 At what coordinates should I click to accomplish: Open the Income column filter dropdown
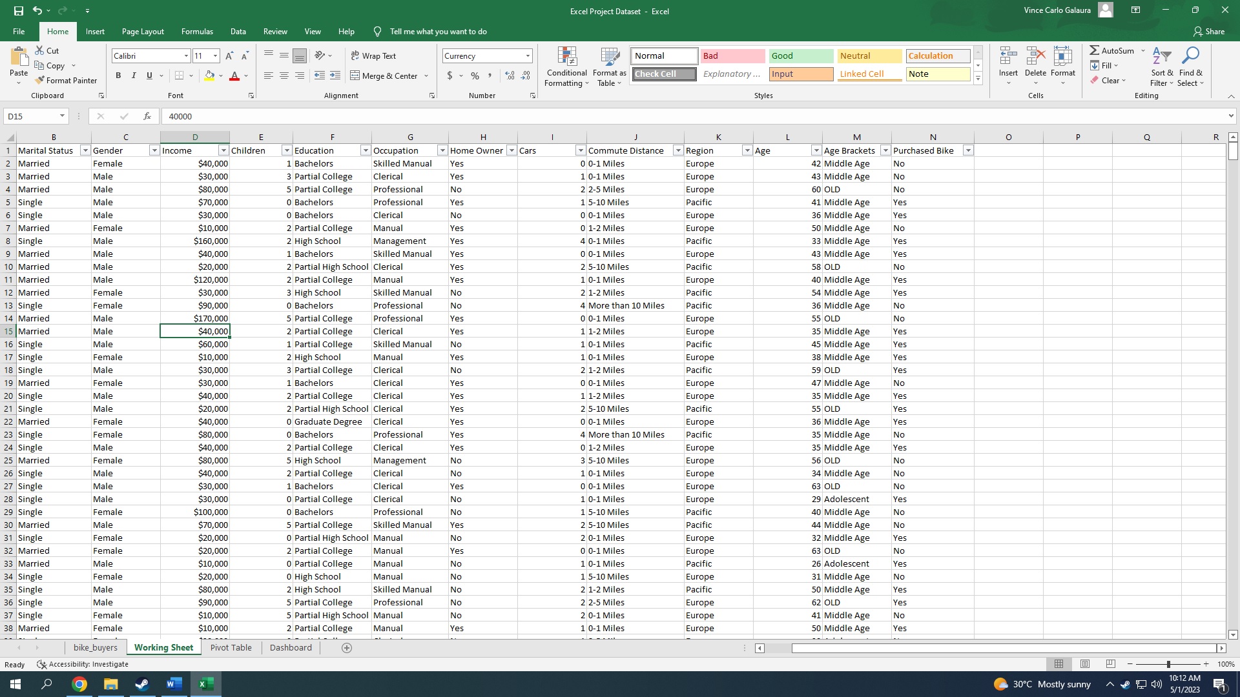pos(223,150)
